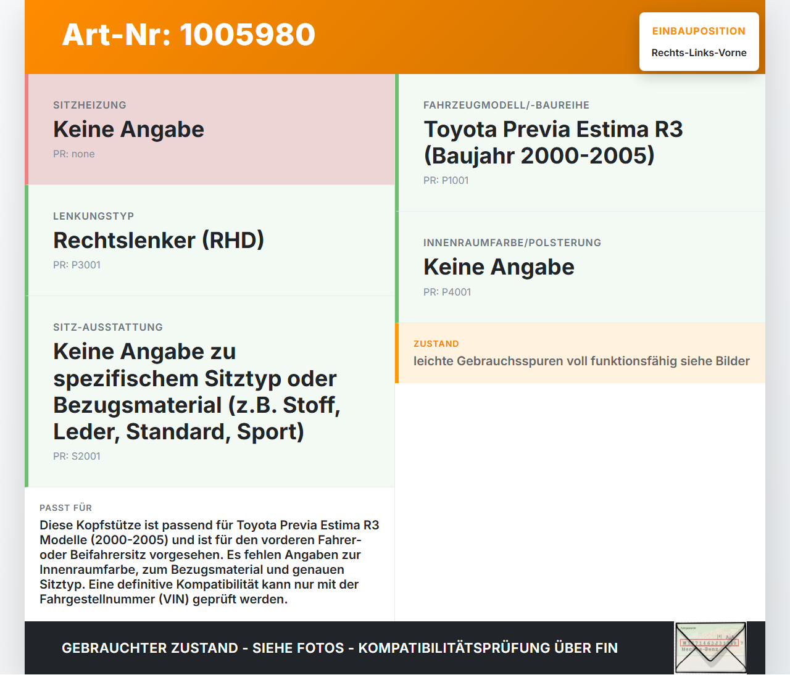Viewport: 790px width, 675px height.
Task: Click the Einbauposition Rechts-Links-Vorne badge
Action: 699,42
